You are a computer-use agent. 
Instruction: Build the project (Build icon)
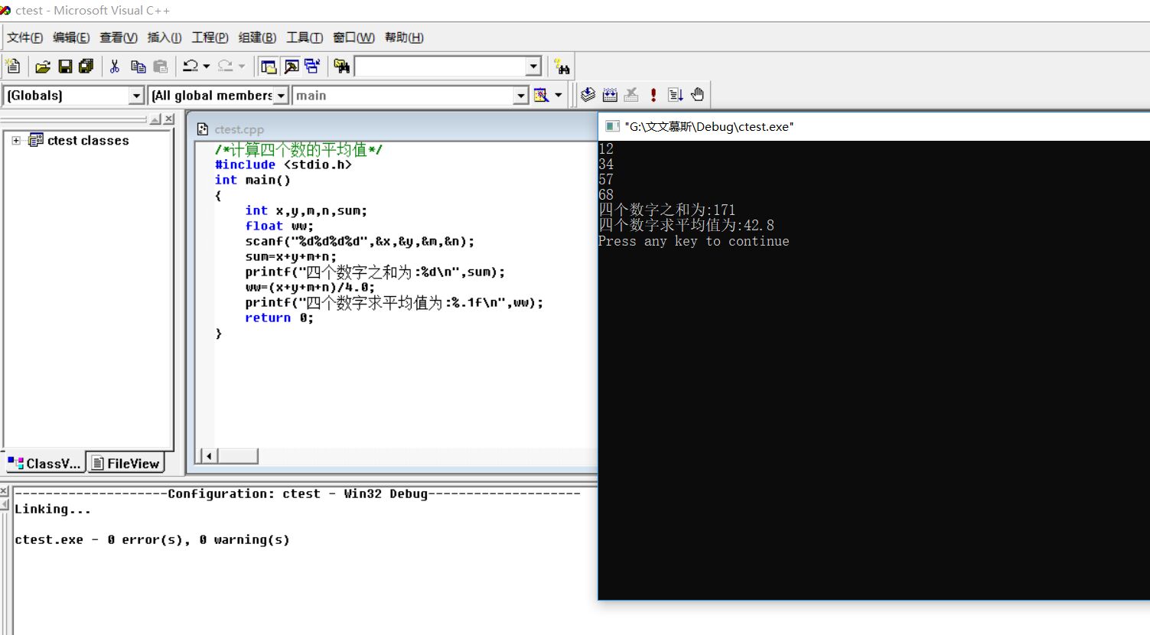610,95
